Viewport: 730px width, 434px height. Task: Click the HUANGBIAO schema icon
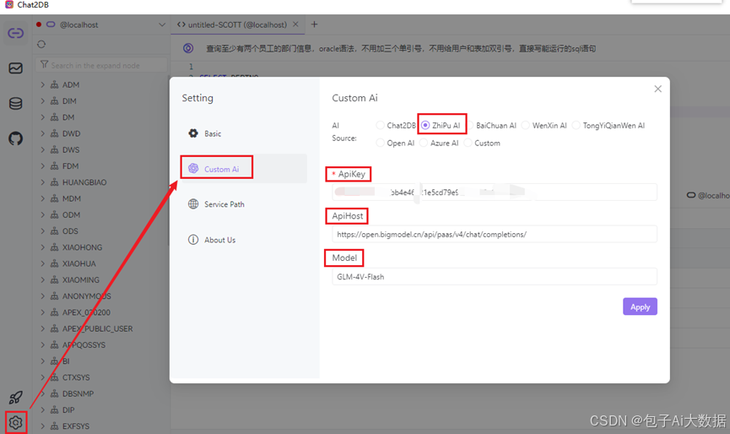coord(55,182)
